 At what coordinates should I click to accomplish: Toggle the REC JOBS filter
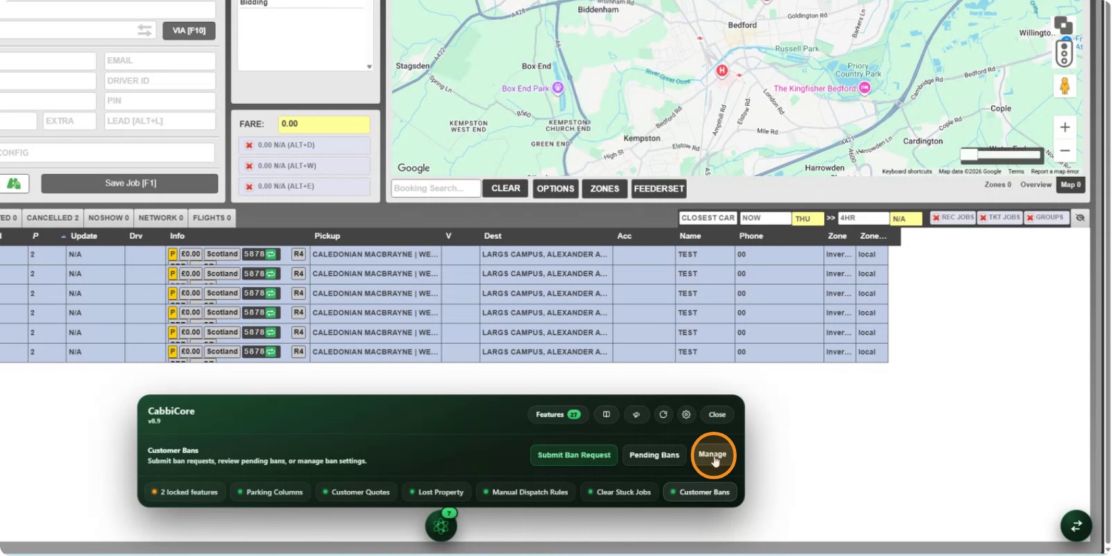pyautogui.click(x=953, y=218)
